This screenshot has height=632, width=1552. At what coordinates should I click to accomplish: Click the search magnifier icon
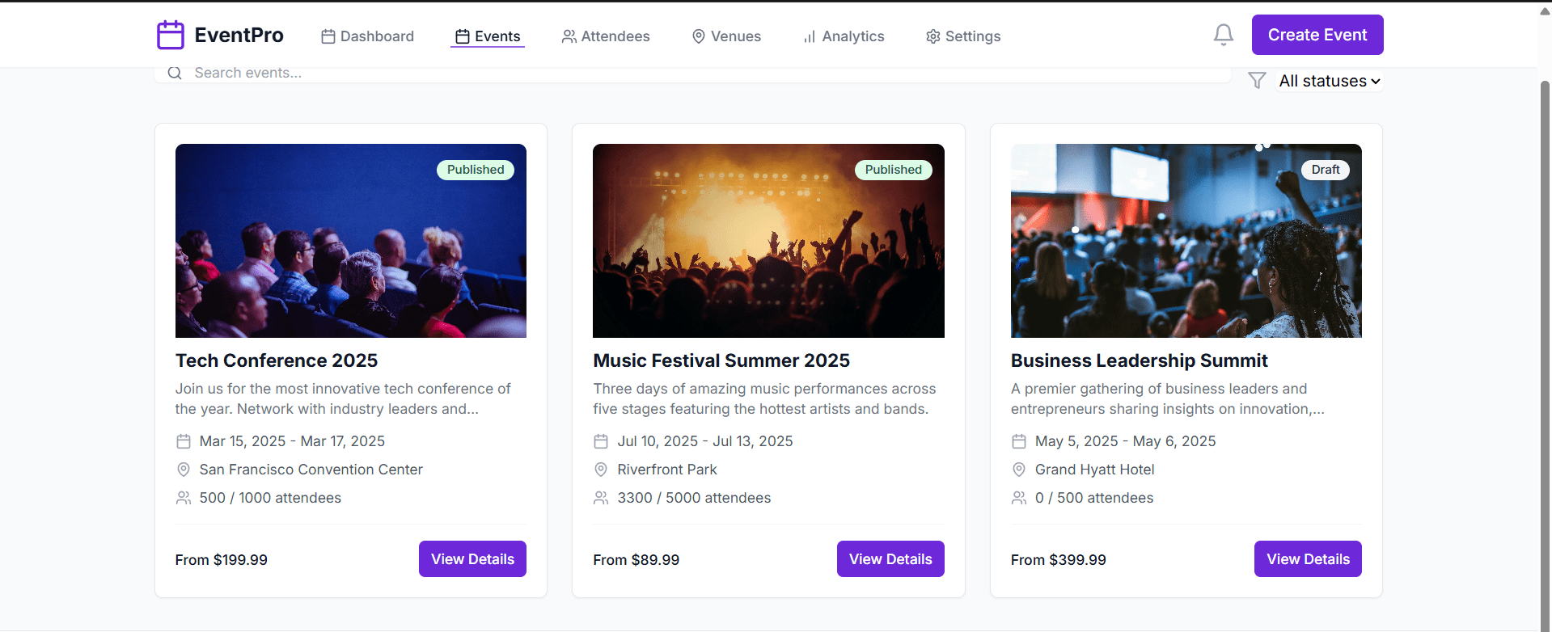[x=175, y=74]
